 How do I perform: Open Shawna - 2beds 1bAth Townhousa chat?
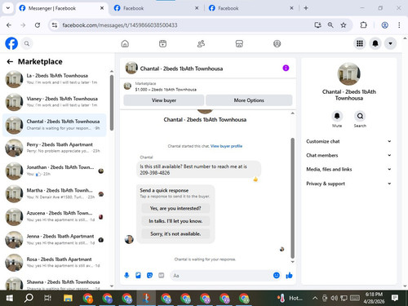(x=55, y=283)
